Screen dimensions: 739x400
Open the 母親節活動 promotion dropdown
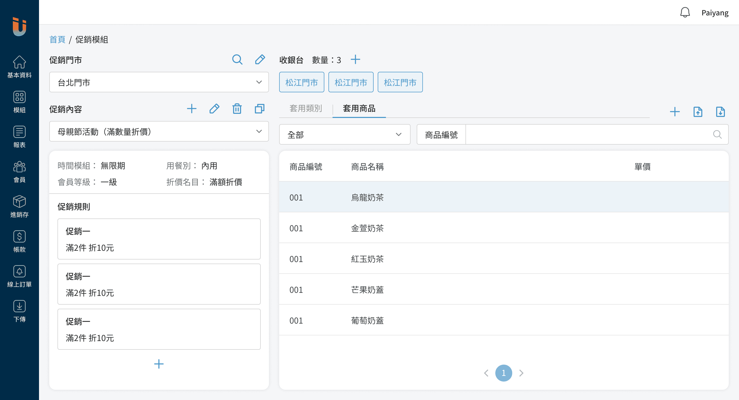[x=159, y=132]
